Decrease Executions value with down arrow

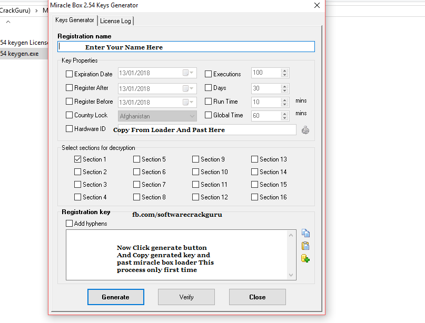point(284,75)
